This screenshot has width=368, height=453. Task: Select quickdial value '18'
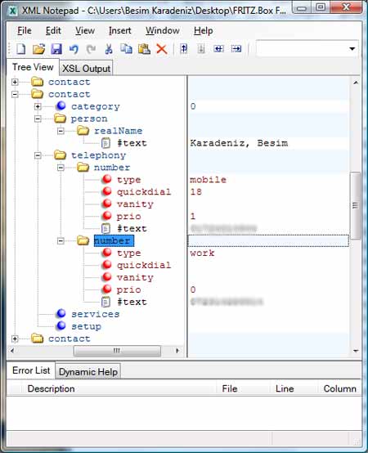click(x=195, y=191)
